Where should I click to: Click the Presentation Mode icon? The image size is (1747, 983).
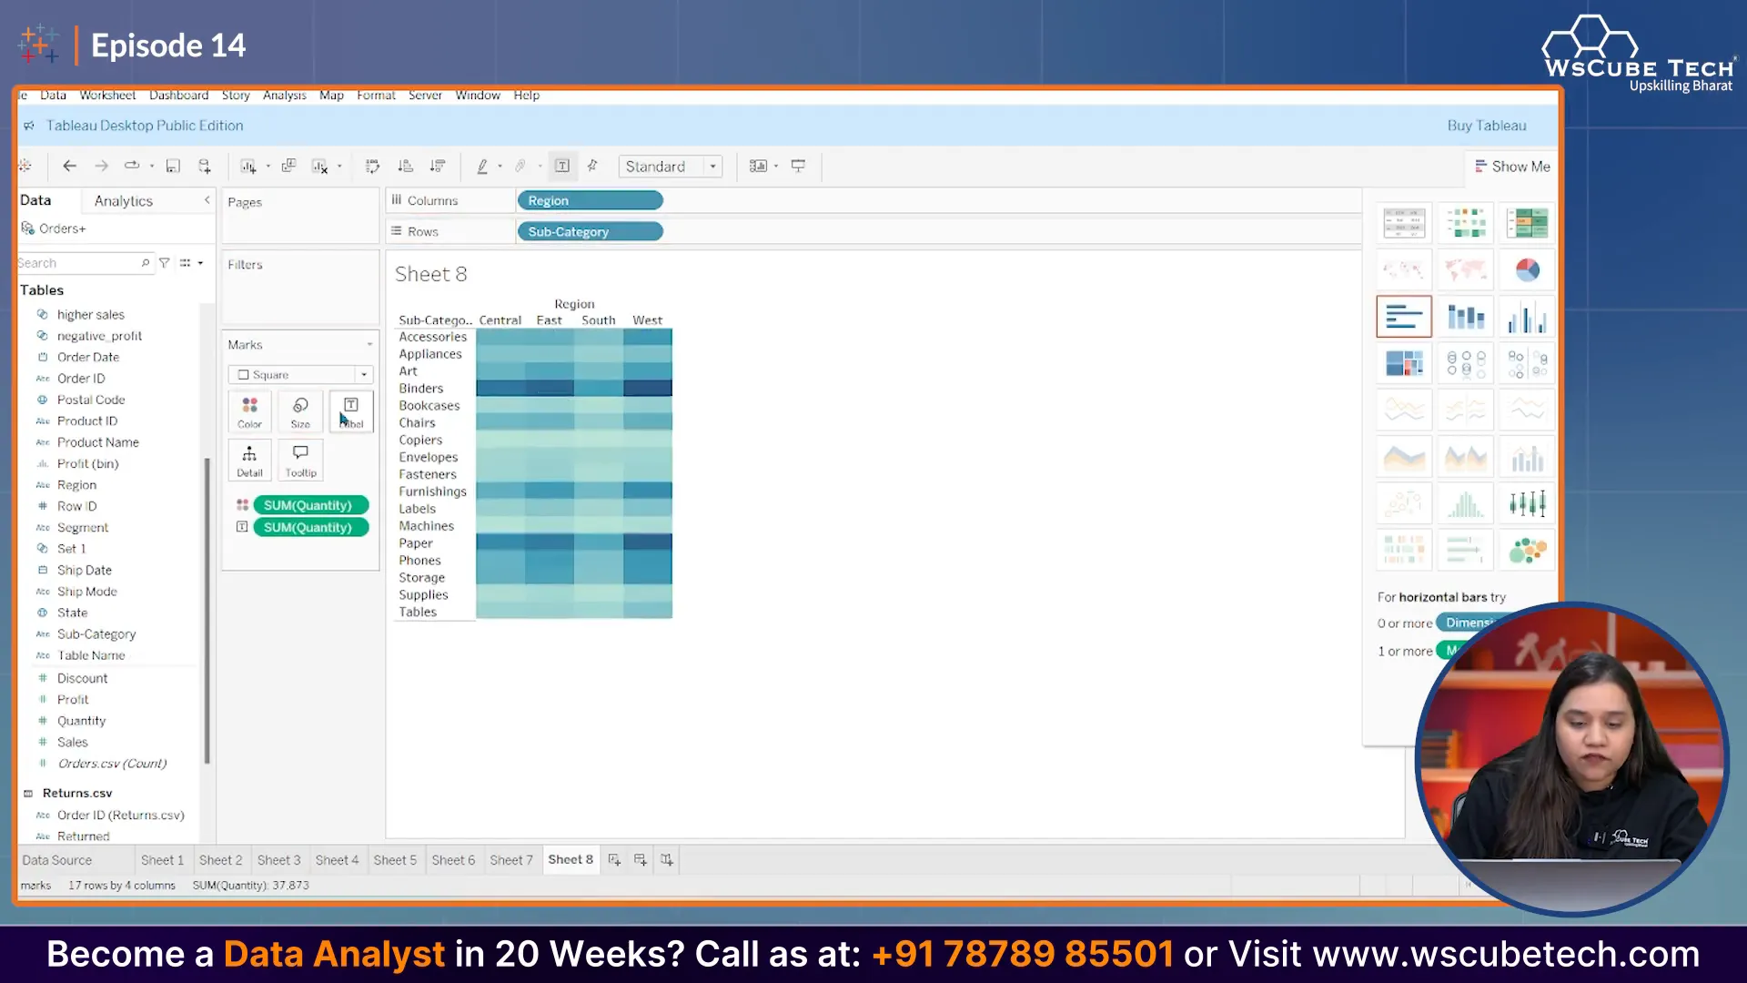(x=798, y=167)
